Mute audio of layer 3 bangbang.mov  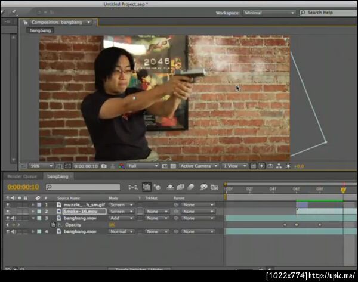13,218
